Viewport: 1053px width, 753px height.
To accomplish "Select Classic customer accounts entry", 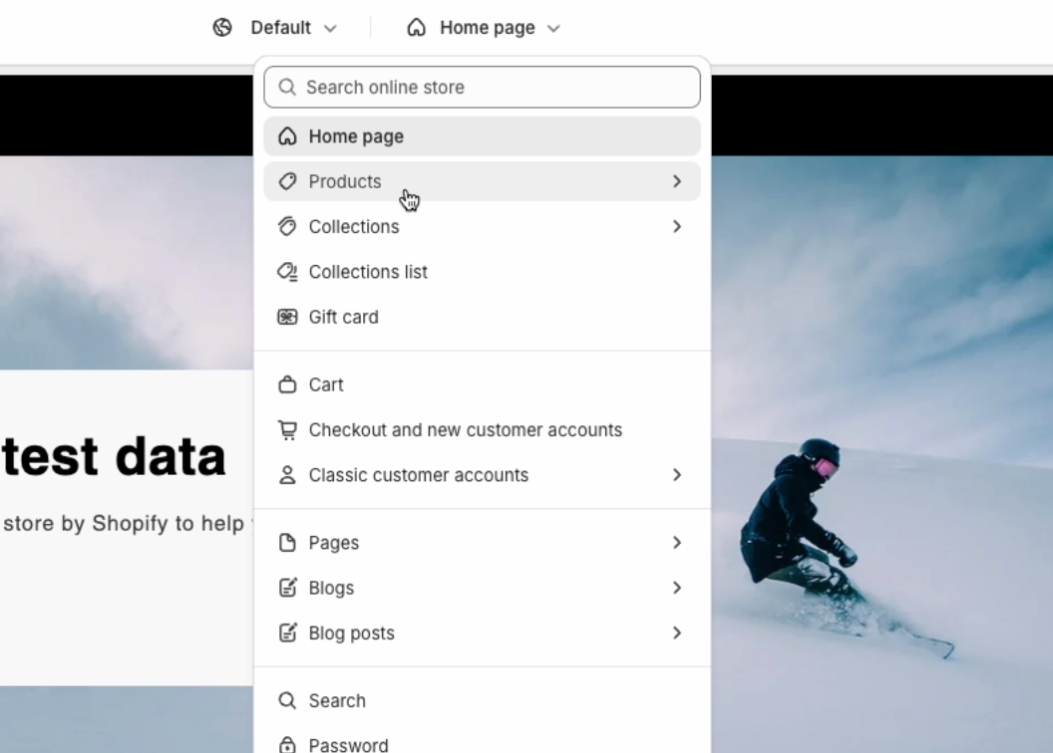I will pos(483,475).
